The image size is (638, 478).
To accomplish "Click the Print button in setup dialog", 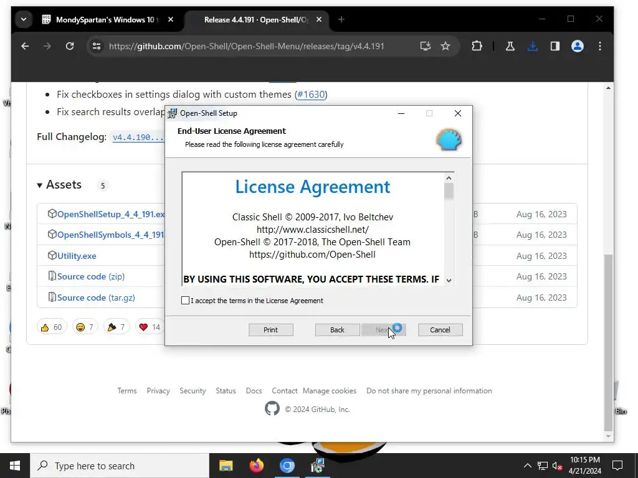I will pyautogui.click(x=270, y=330).
